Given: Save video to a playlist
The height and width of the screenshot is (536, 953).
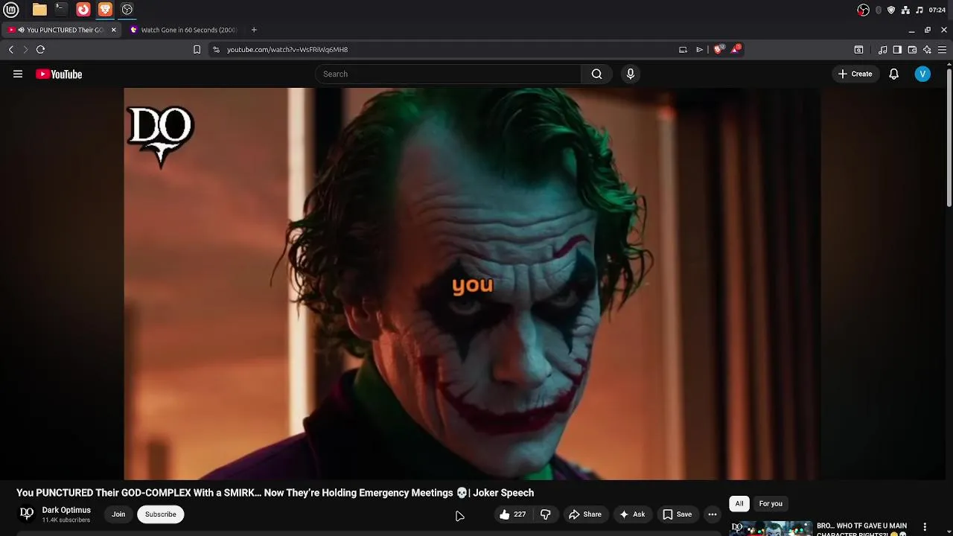Looking at the screenshot, I should 678,514.
